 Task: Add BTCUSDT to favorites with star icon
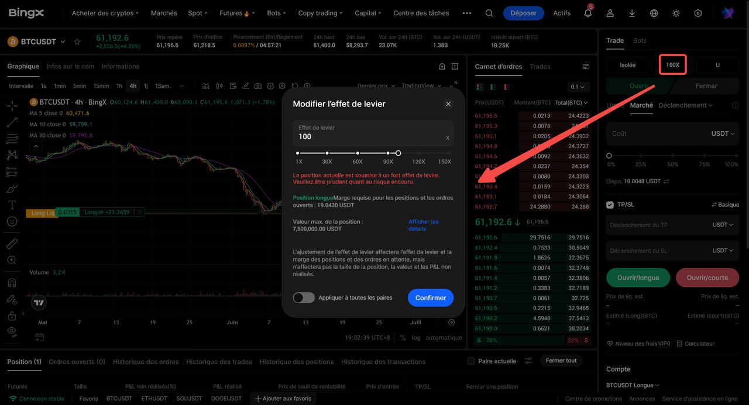[77, 42]
